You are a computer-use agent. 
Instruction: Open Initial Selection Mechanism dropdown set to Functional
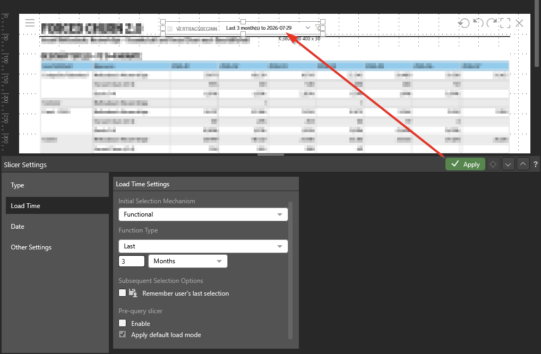point(203,214)
